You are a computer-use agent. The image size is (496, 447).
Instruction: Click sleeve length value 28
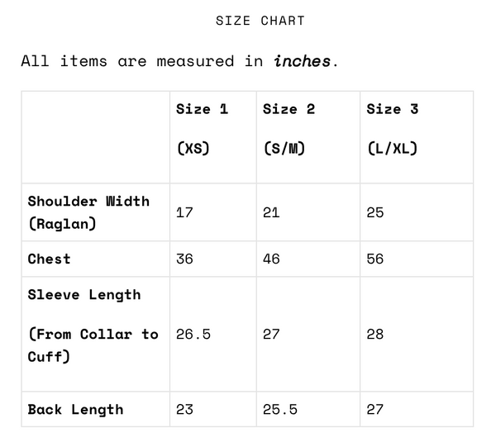tap(375, 334)
